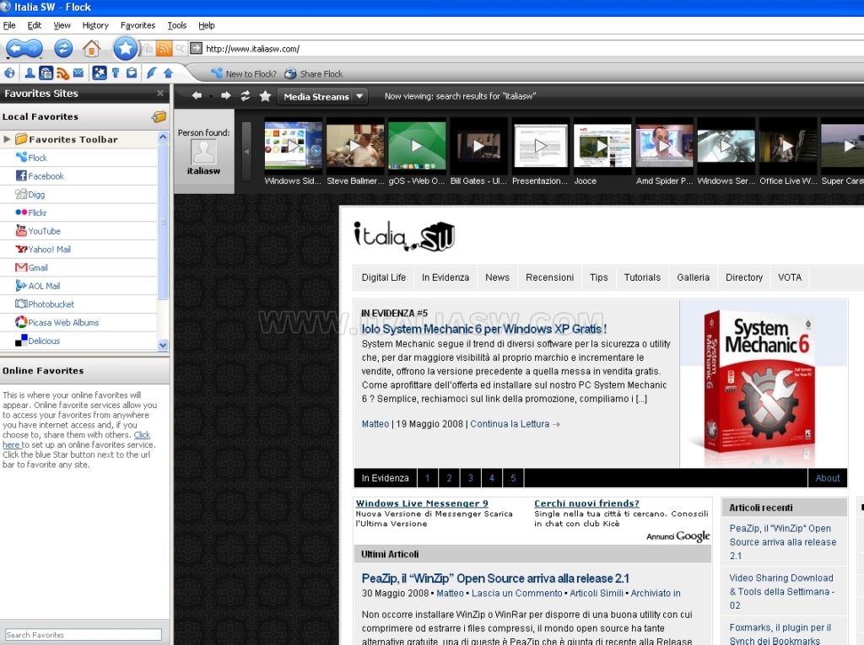The width and height of the screenshot is (864, 645).
Task: Open the Feeds sidebar icon
Action: (62, 73)
